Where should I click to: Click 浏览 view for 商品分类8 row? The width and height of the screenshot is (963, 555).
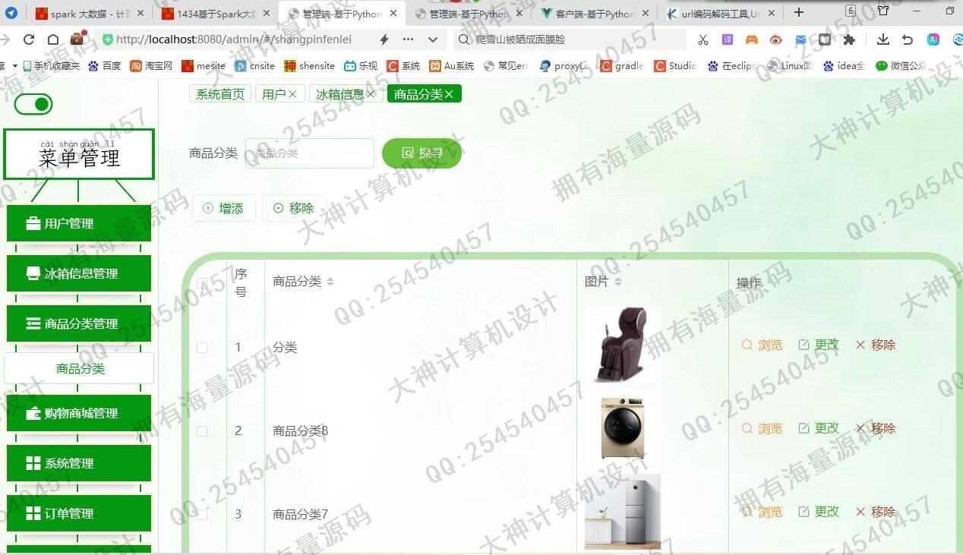point(762,428)
